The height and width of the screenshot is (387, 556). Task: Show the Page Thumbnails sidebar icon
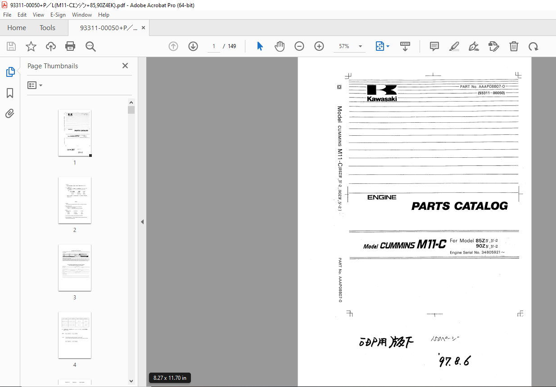[10, 71]
